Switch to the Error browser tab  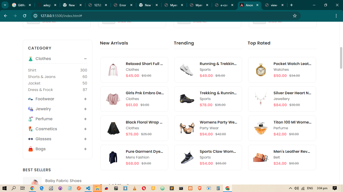[123, 5]
